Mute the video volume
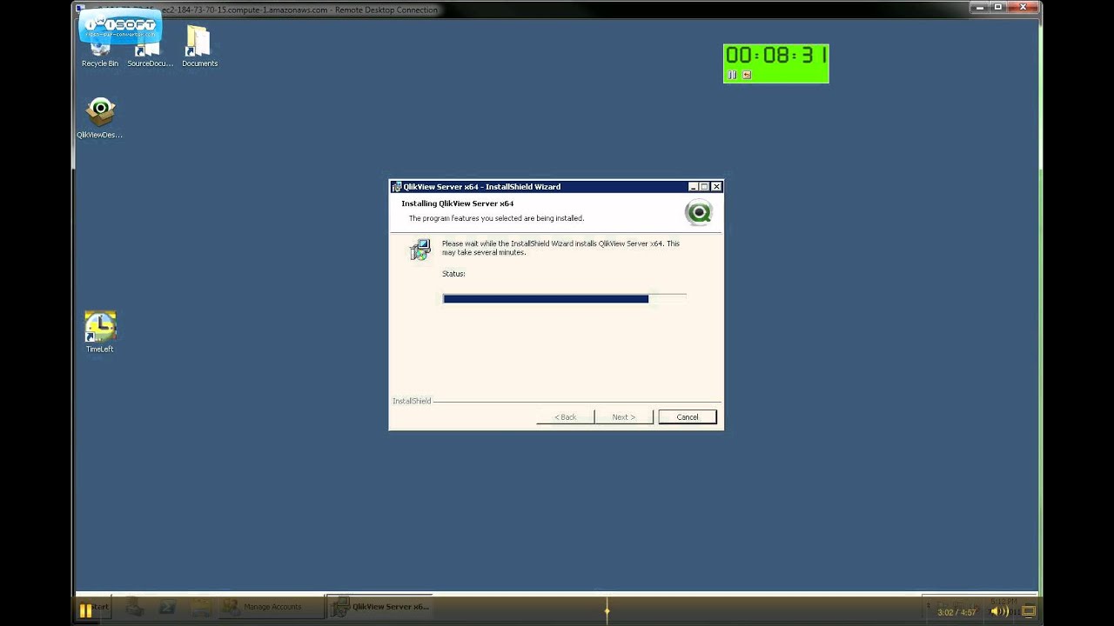The width and height of the screenshot is (1114, 626). click(x=1000, y=611)
